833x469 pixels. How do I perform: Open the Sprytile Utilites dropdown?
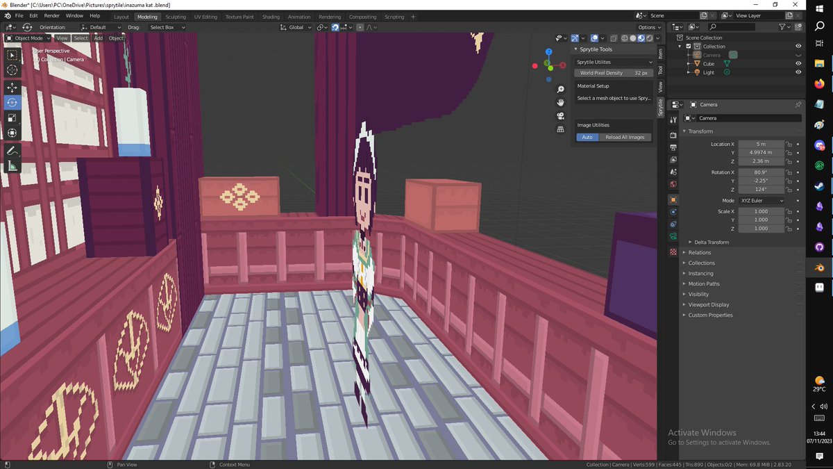(614, 62)
